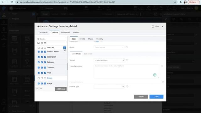
Task: Move selected column up with up-arrow icon
Action: click(x=37, y=89)
